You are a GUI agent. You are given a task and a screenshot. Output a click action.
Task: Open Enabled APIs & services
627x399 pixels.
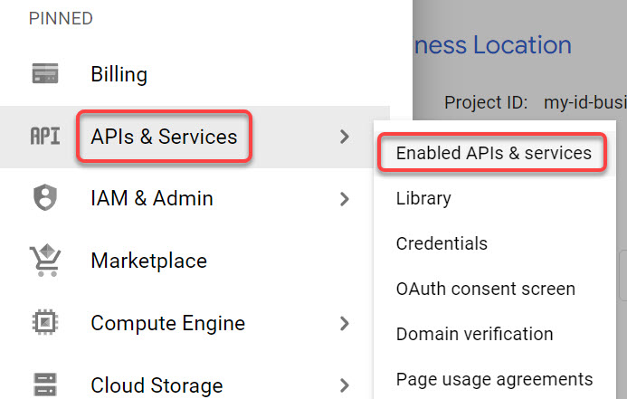tap(493, 153)
